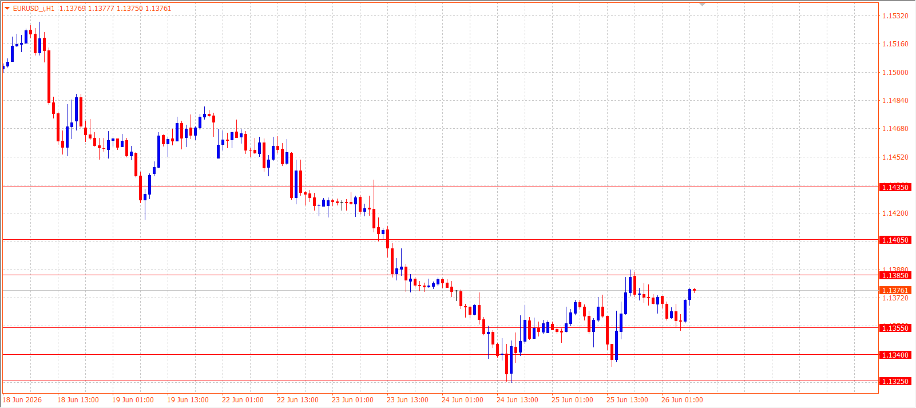Click the 25 Jun 01:00 time label

tap(572, 400)
